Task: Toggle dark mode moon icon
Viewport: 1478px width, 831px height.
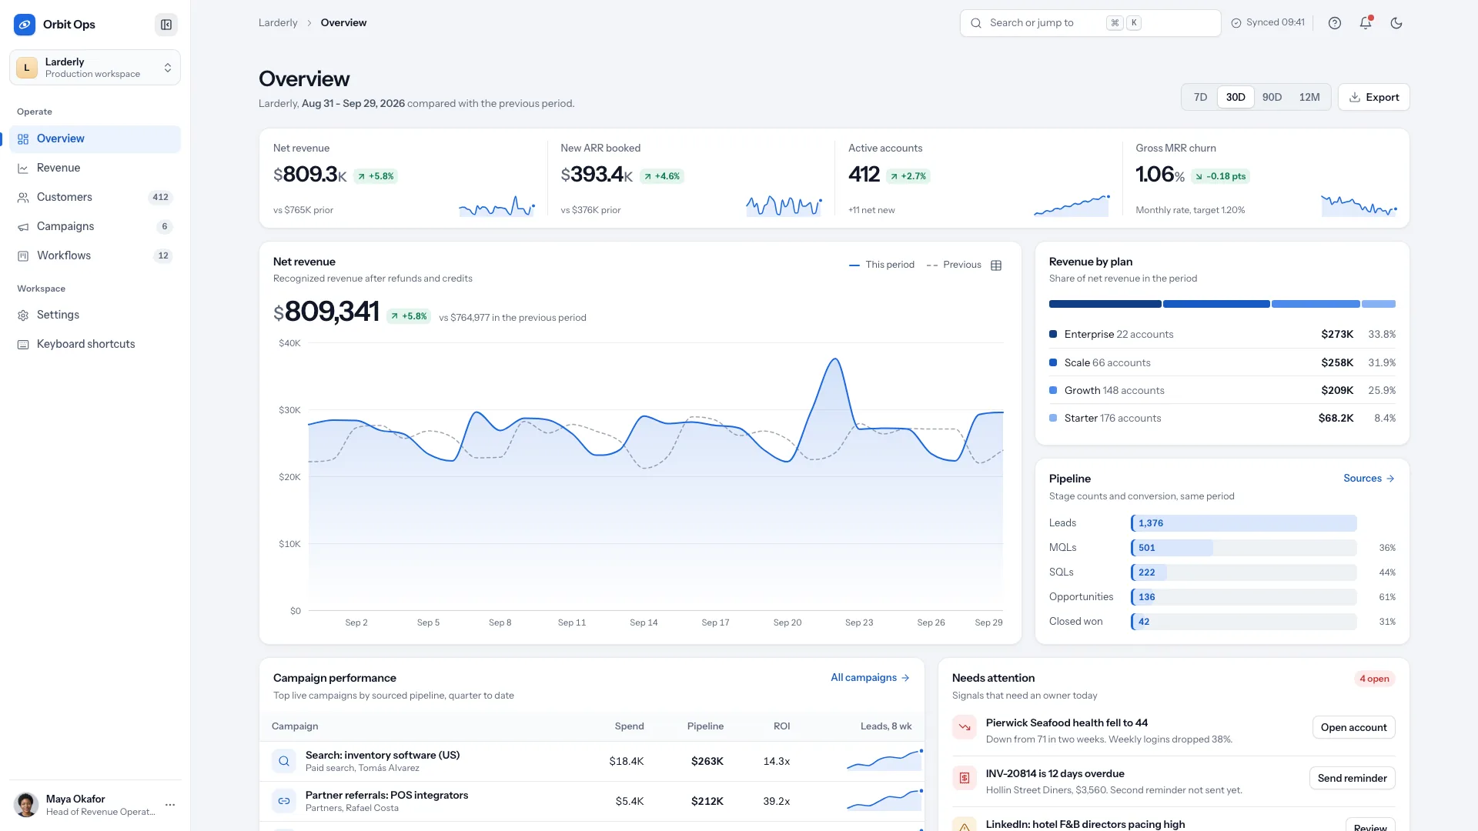Action: click(1396, 23)
